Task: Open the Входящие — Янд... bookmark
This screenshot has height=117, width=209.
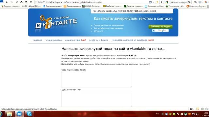Action: 154,6
